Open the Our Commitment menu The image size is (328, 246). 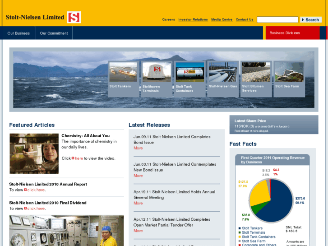pos(54,33)
